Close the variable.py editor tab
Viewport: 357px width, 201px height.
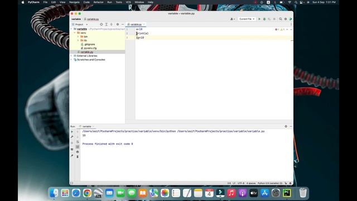(x=144, y=25)
